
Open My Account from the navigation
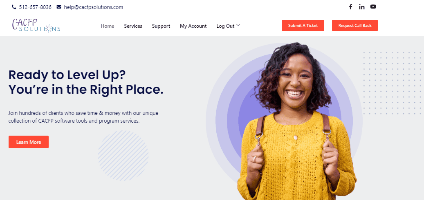[x=193, y=26]
